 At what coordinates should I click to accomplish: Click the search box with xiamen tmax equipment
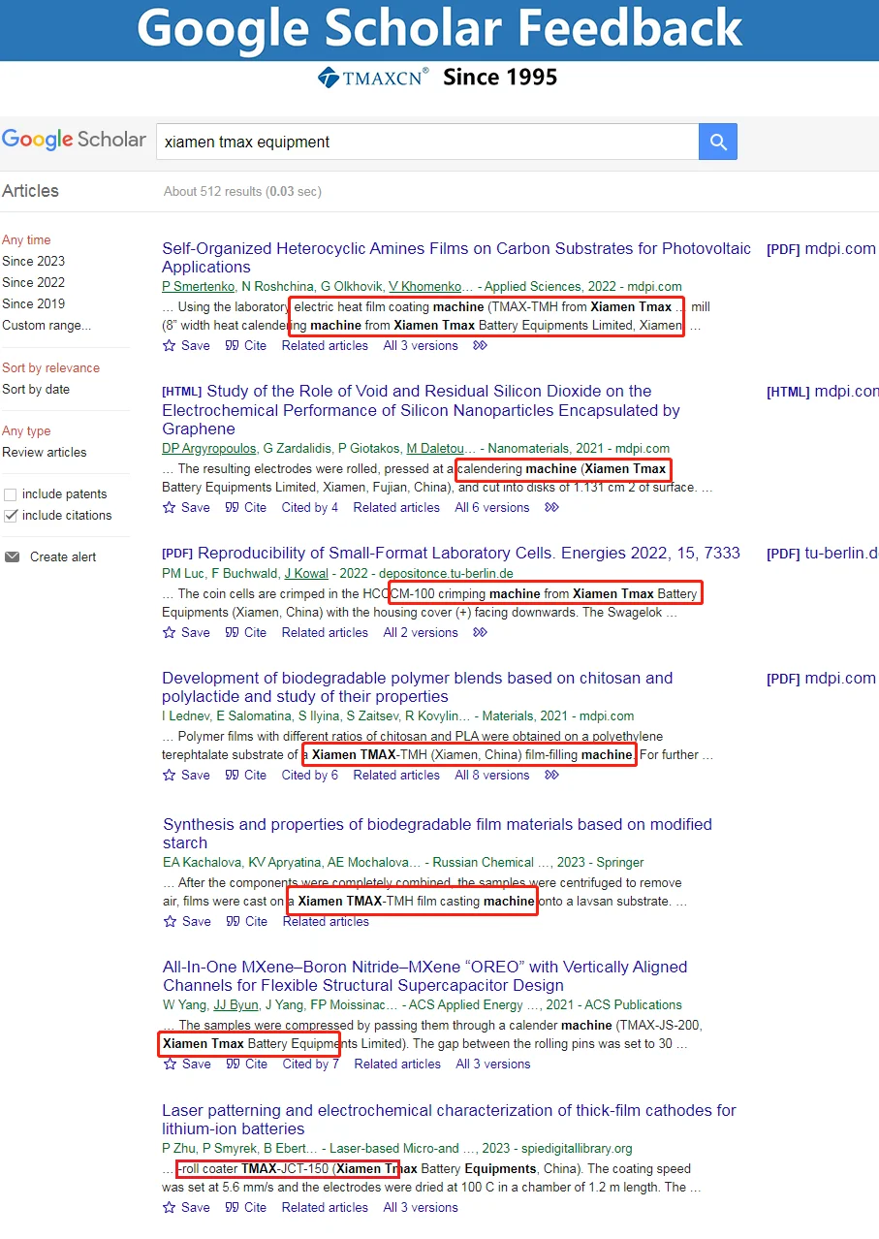426,142
